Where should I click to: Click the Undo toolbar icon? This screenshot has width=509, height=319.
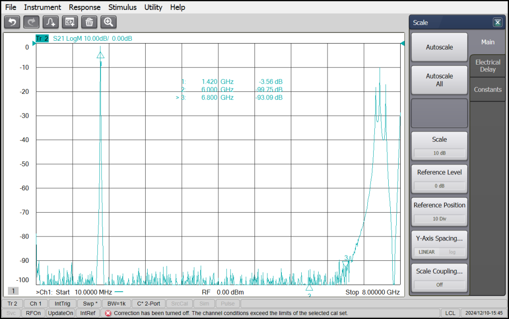[12, 22]
